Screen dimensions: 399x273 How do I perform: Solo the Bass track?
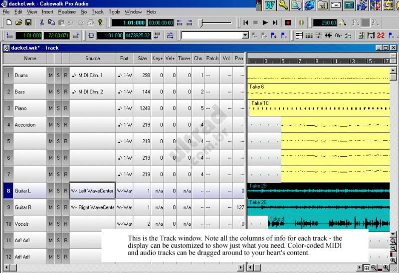(x=58, y=91)
